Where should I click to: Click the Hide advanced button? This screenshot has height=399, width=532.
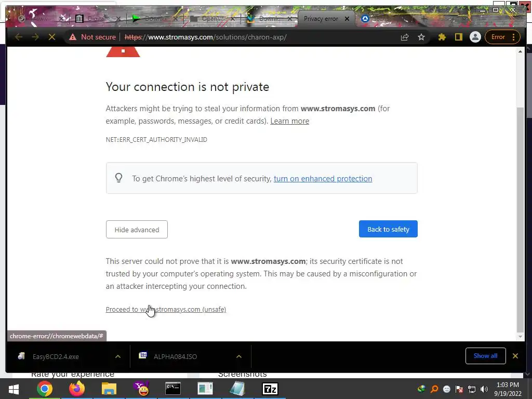tap(137, 229)
